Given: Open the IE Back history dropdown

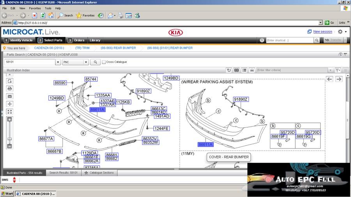Looking at the screenshot, I should click(x=17, y=16).
